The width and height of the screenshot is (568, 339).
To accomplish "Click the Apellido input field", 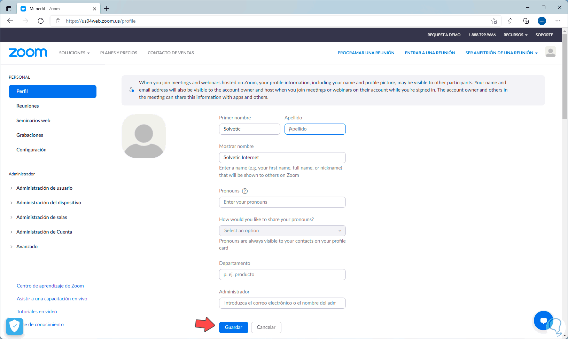I will pos(315,129).
